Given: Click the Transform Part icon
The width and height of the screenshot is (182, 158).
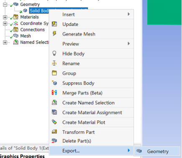Looking at the screenshot, I should [54, 132].
